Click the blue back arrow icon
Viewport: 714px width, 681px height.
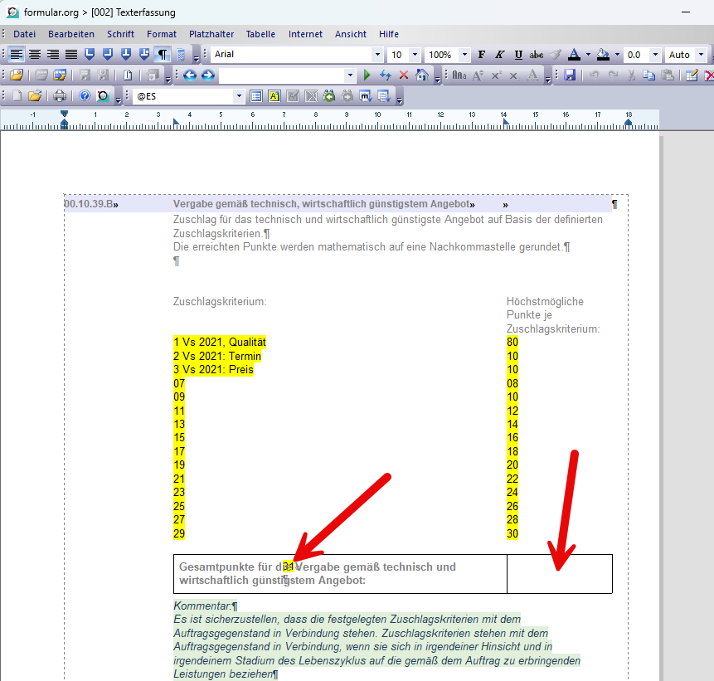pos(190,75)
